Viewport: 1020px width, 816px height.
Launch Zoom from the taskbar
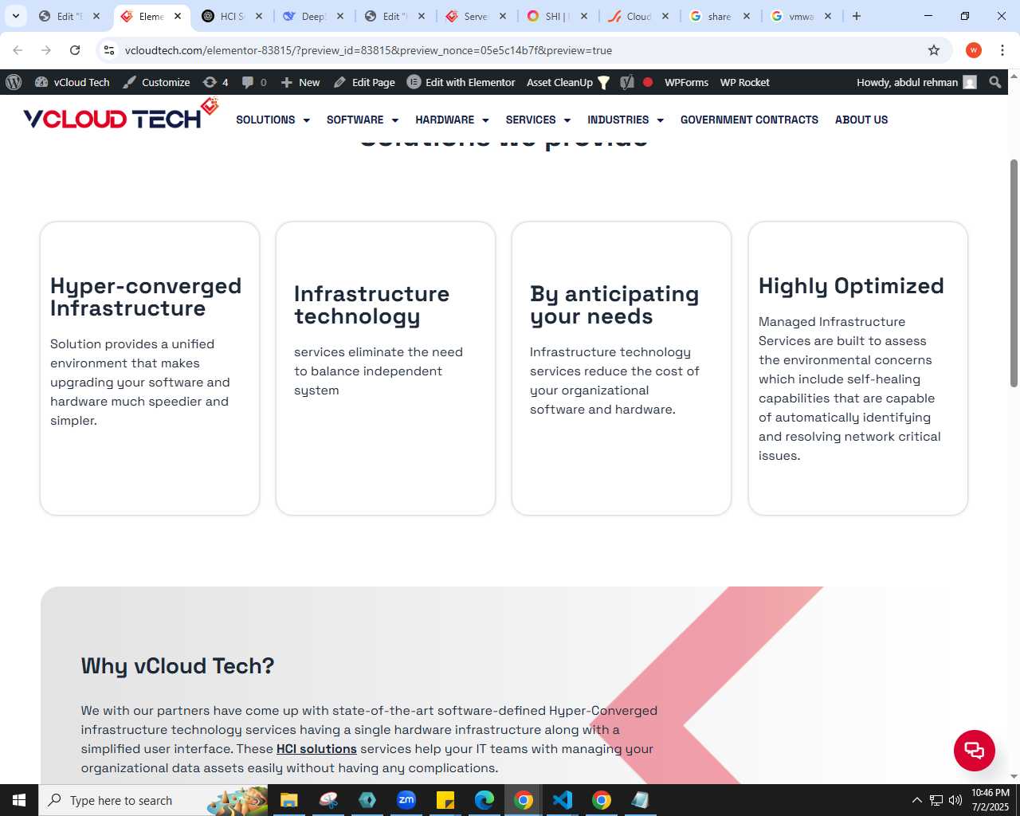(x=406, y=800)
